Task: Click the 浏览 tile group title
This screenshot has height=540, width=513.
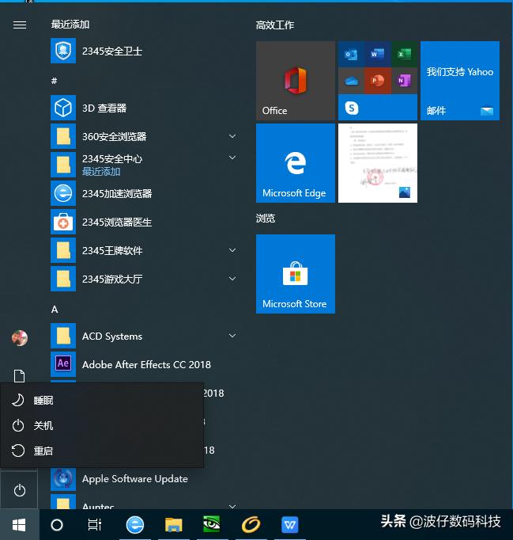Action: pyautogui.click(x=266, y=218)
